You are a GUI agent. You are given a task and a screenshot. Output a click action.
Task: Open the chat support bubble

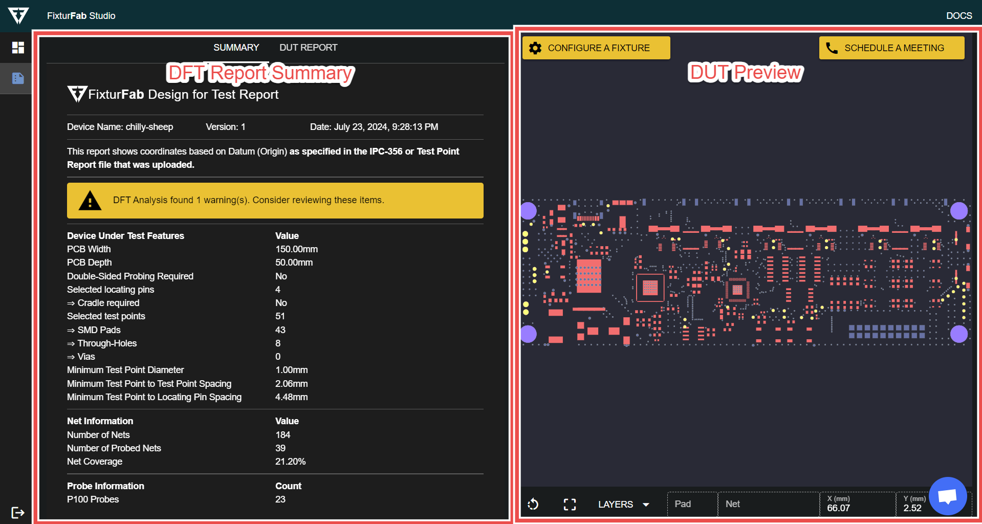[947, 496]
